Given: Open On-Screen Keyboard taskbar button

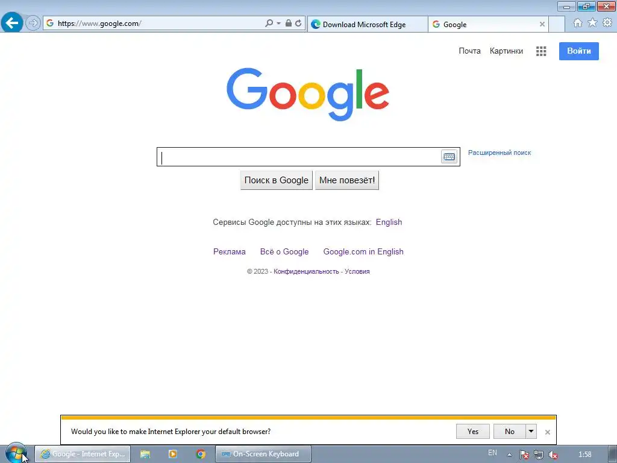Looking at the screenshot, I should (x=263, y=454).
